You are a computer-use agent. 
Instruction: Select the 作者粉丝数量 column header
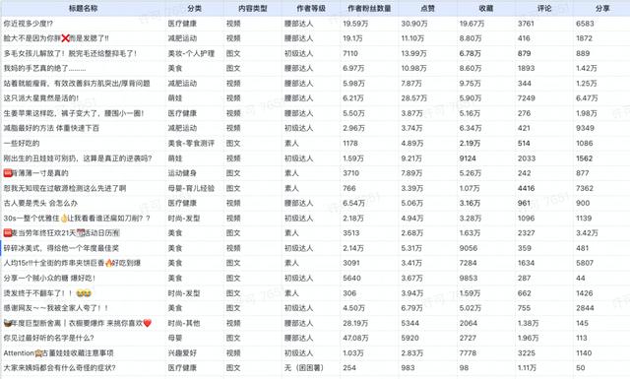(369, 8)
